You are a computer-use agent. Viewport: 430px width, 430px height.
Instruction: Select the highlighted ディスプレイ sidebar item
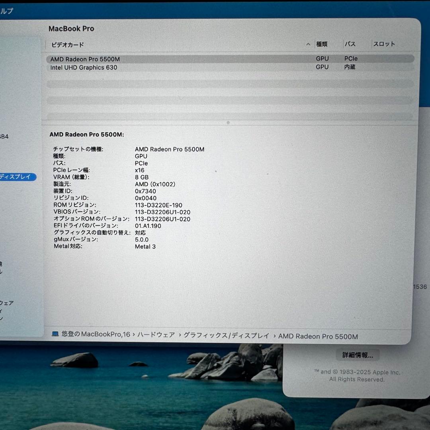(x=17, y=177)
